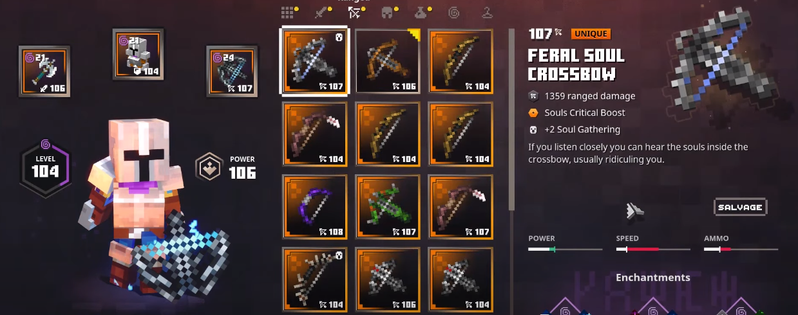Click the Salvage button
The image size is (798, 315).
[x=741, y=207]
